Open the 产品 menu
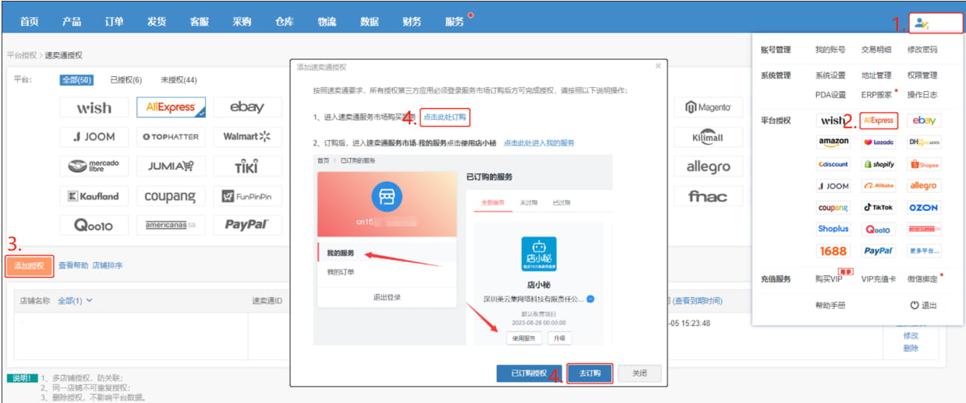 (72, 22)
